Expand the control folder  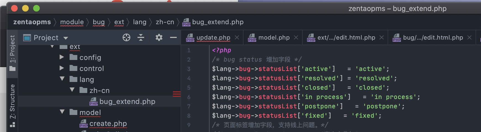[x=62, y=68]
